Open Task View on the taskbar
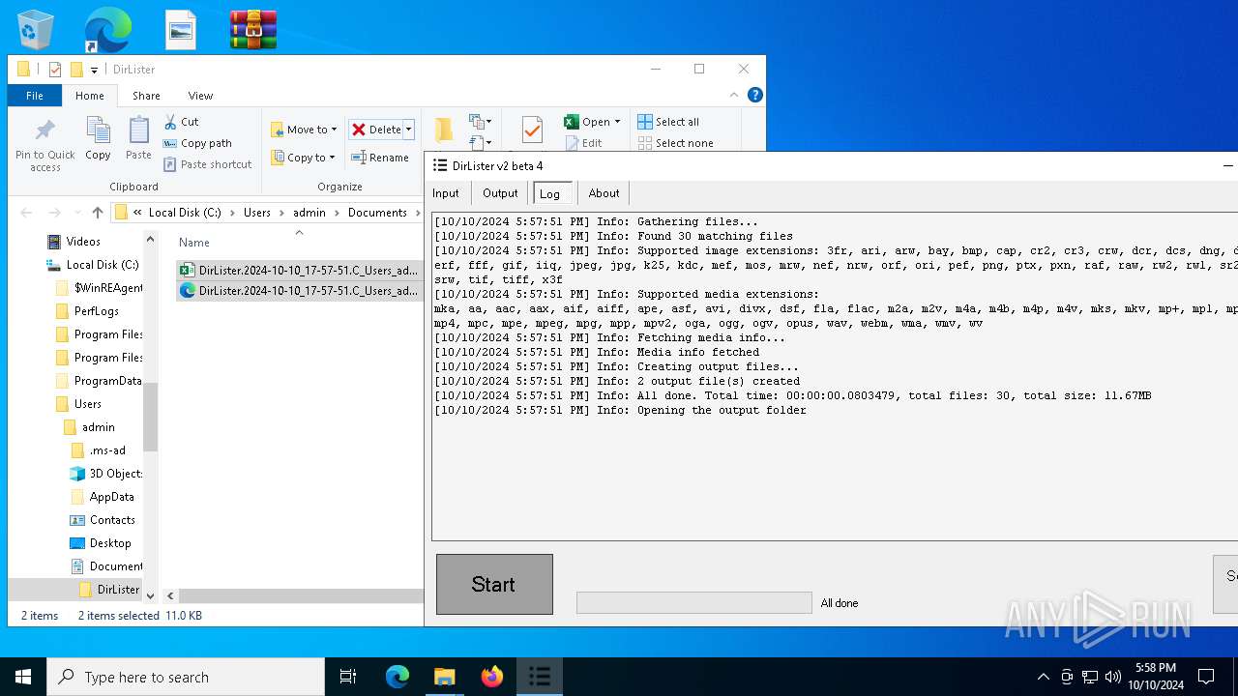The image size is (1238, 696). (348, 677)
